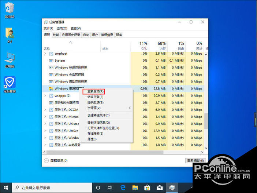The height and width of the screenshot is (193, 257).
Task: Open Microsoft Store from the taskbar
Action: pos(147,187)
